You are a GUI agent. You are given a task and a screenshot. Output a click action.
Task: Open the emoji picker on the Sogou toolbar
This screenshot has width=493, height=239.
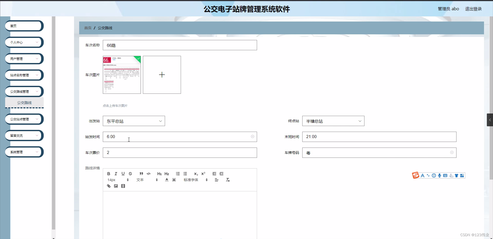click(x=434, y=175)
